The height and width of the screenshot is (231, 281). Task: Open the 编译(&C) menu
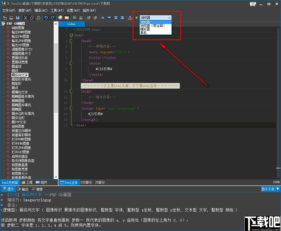click(41, 10)
